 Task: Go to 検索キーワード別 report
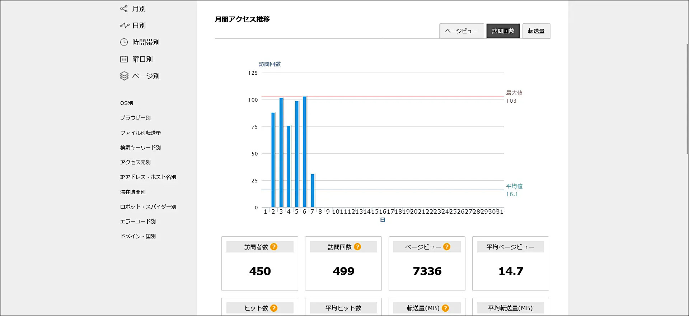coord(140,148)
